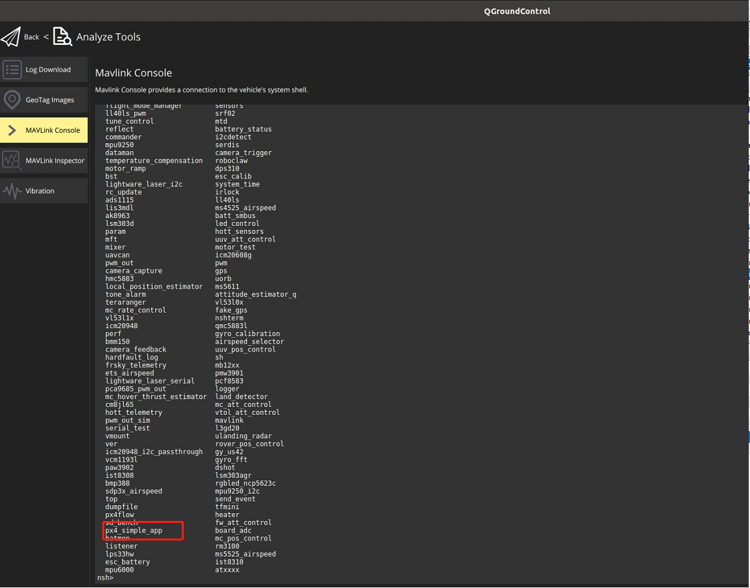
Task: Click the frsky_telemetry entry
Action: 136,365
